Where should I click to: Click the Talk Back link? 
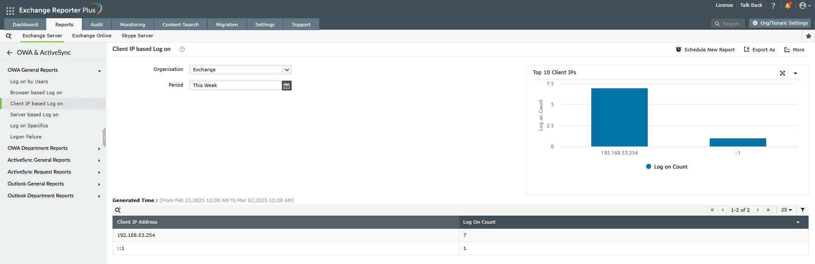[x=751, y=5]
